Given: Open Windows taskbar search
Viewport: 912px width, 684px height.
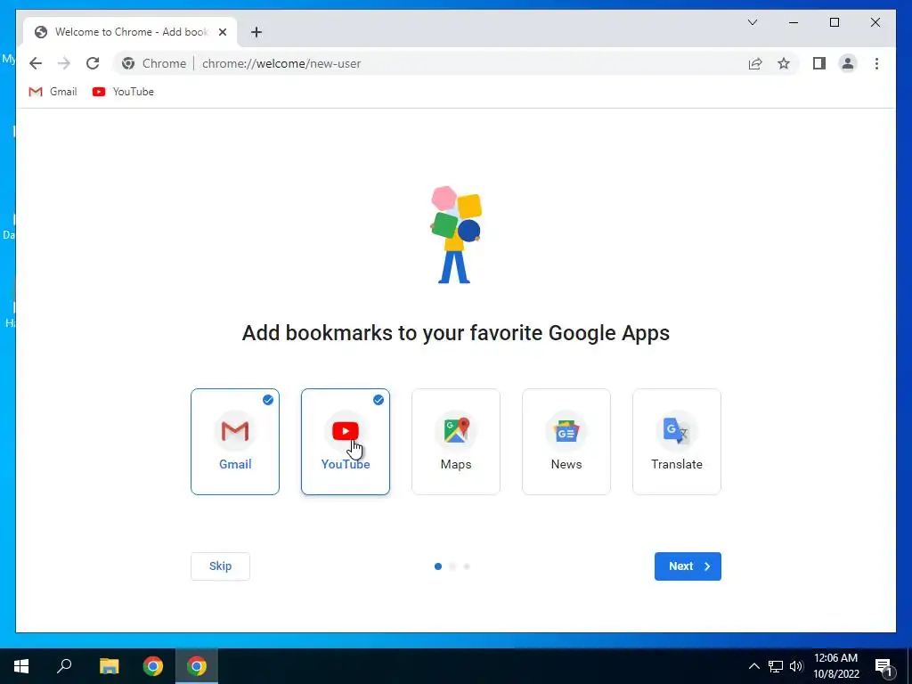Looking at the screenshot, I should click(64, 666).
